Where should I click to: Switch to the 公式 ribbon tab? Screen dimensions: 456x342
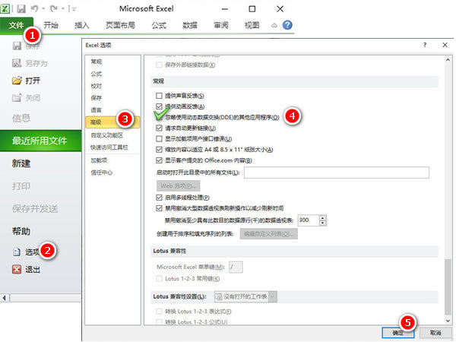pos(159,25)
